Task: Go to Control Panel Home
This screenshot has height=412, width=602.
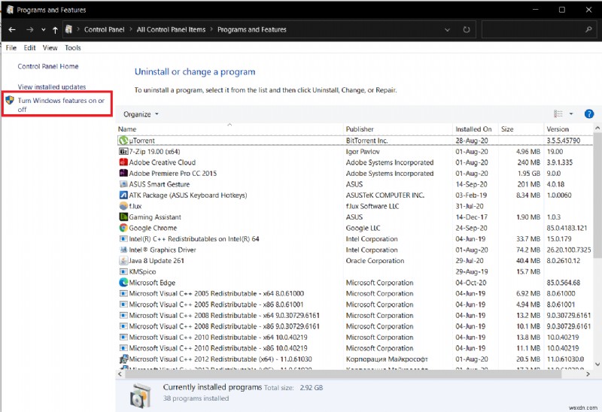Action: click(48, 66)
